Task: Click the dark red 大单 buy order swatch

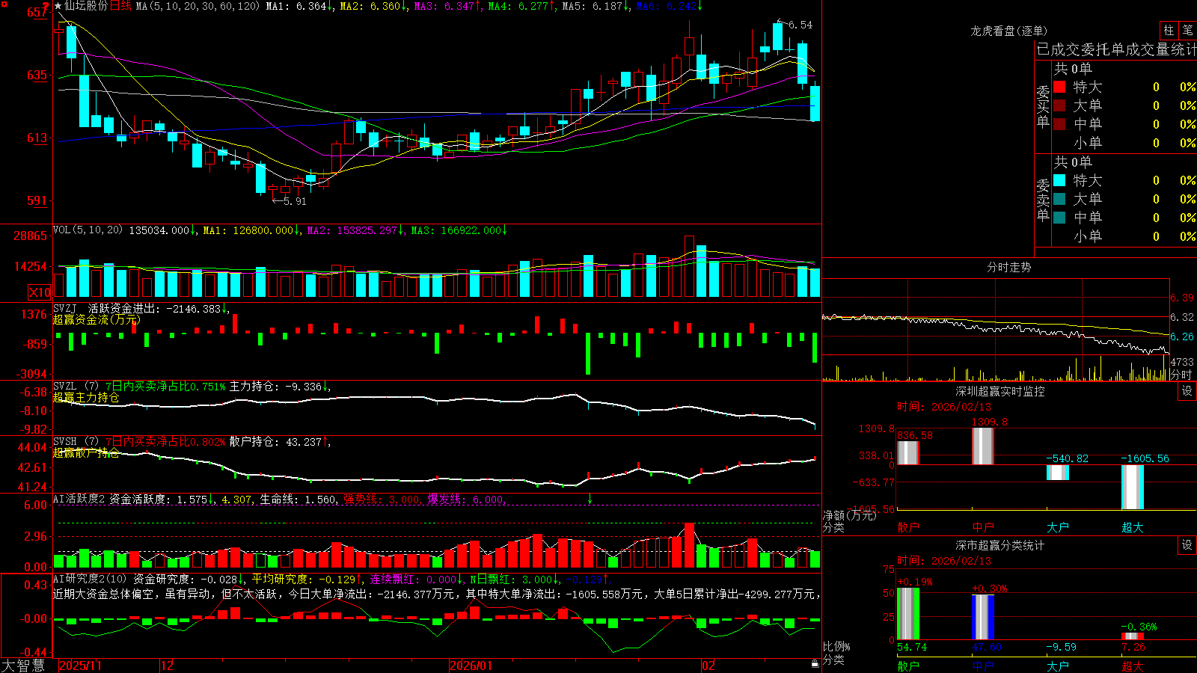Action: coord(1059,105)
